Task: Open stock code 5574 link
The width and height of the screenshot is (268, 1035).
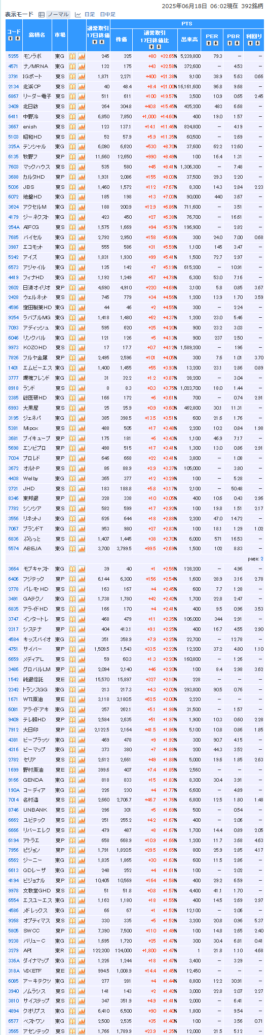Action: coord(14,549)
